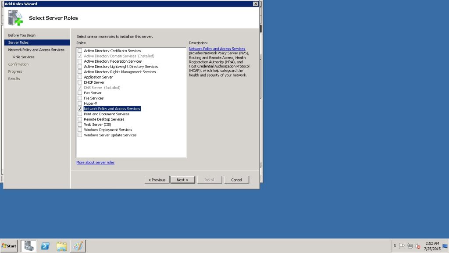Screen dimensions: 449x253
Task: Click the muted volume speaker tray icon
Action: [417, 246]
